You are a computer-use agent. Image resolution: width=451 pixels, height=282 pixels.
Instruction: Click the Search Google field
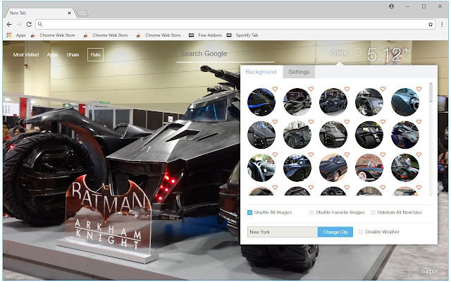(x=225, y=54)
